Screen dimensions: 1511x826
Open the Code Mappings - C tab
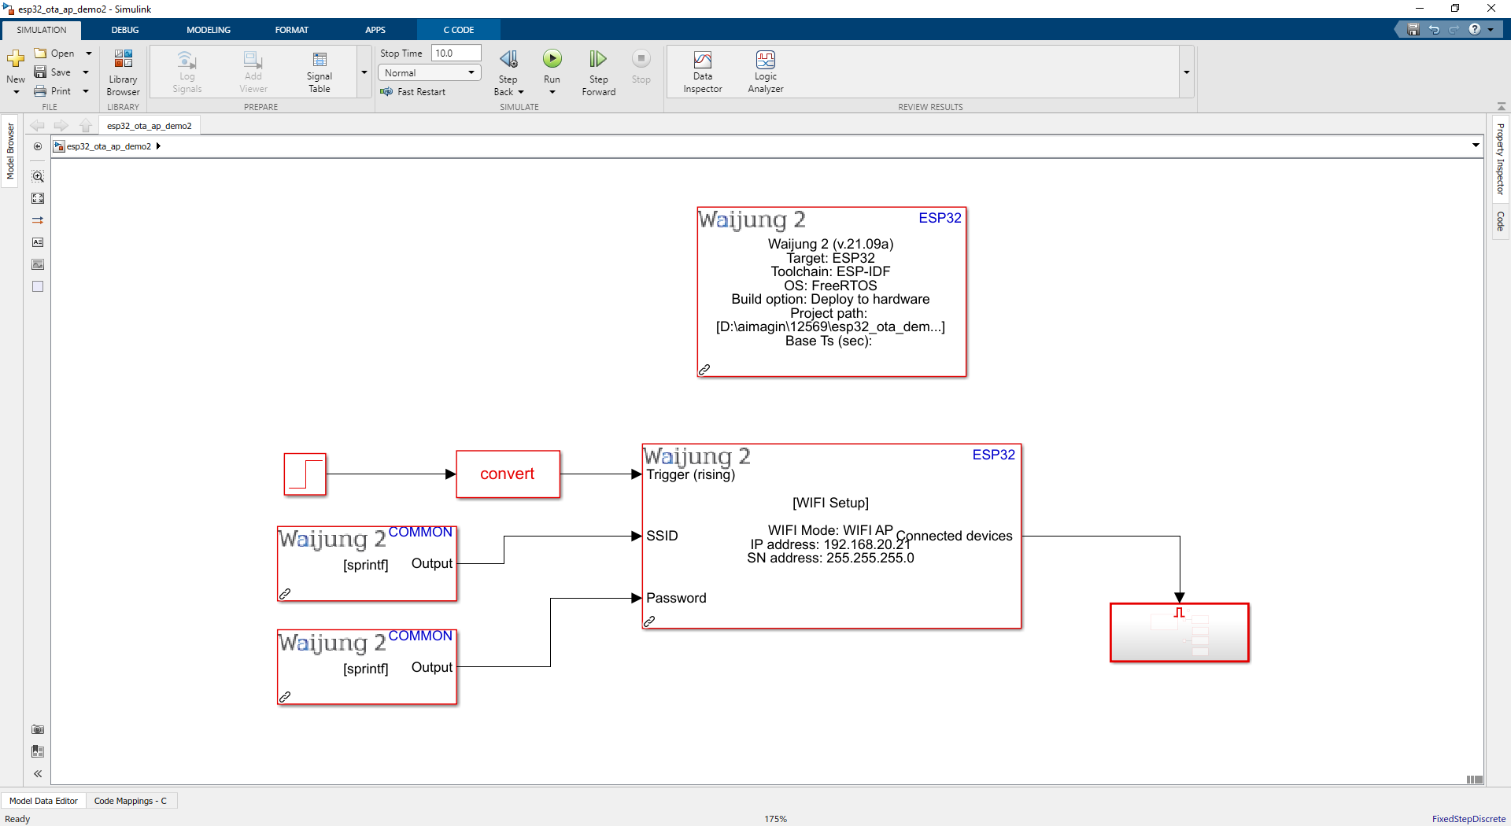pos(131,801)
